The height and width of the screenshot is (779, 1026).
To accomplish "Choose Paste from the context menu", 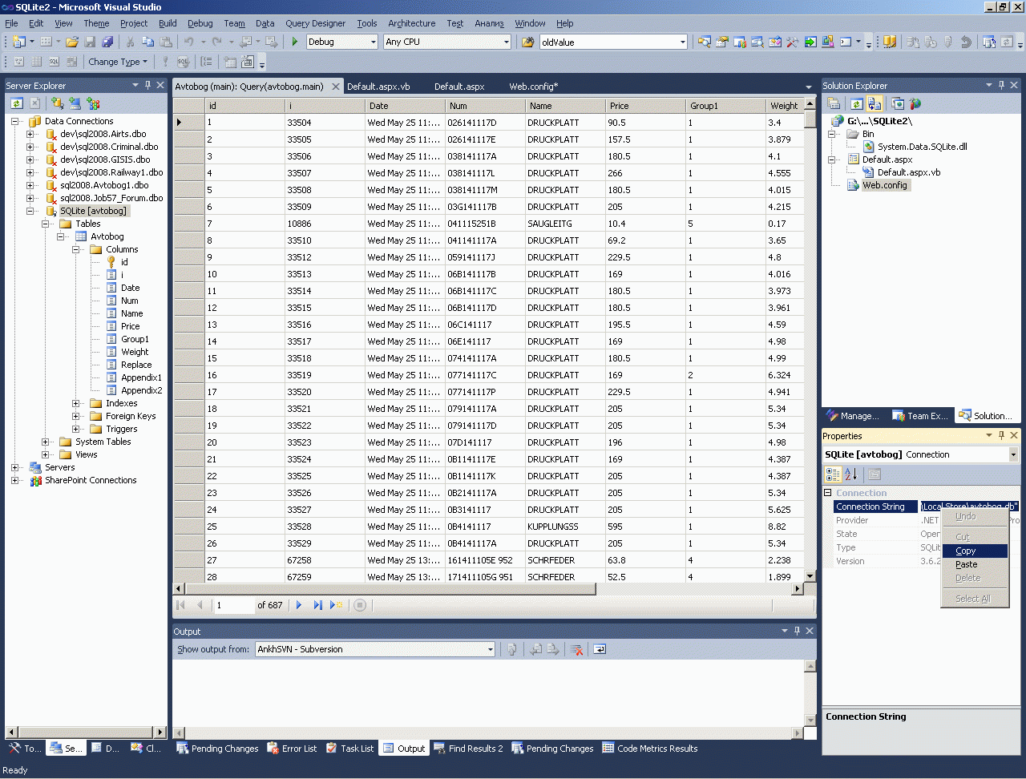I will pyautogui.click(x=975, y=564).
